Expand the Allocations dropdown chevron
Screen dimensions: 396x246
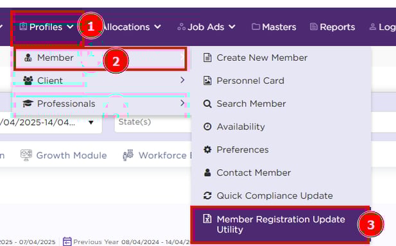[158, 27]
